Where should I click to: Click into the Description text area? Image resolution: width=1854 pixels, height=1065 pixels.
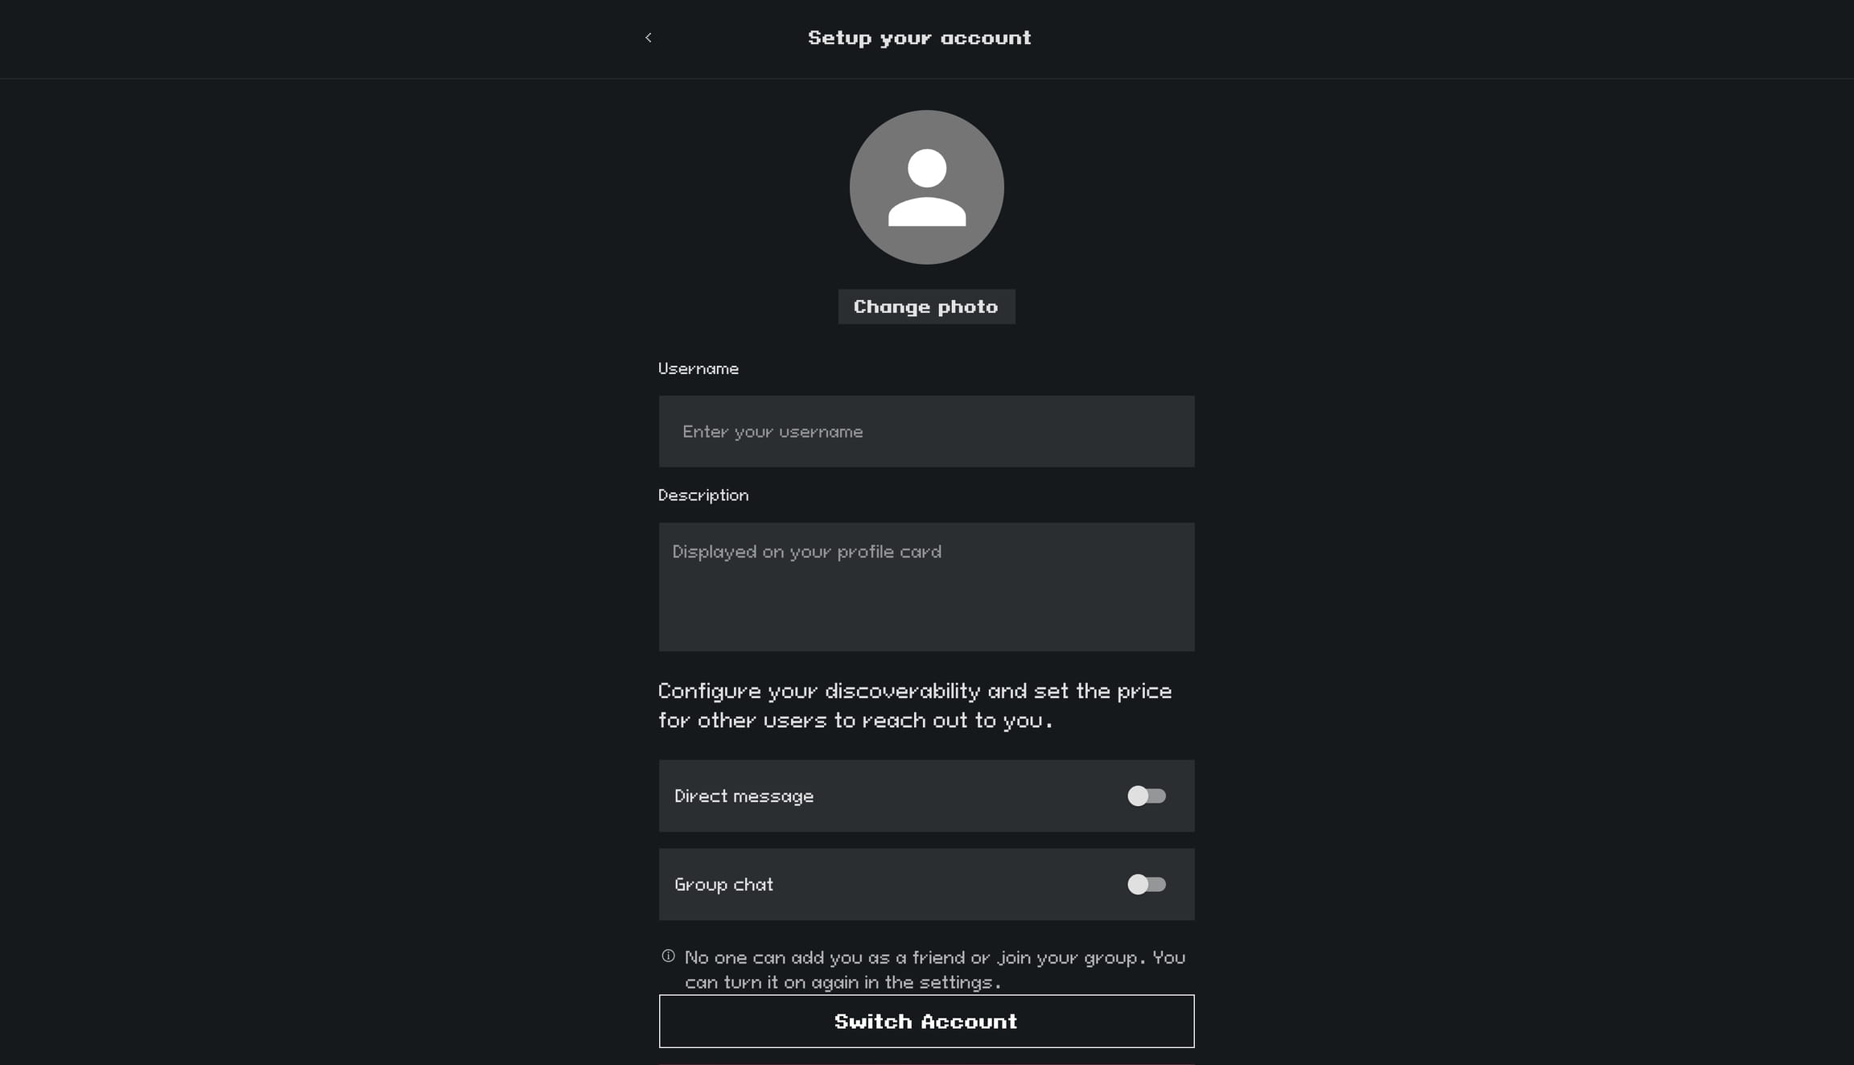pos(925,603)
